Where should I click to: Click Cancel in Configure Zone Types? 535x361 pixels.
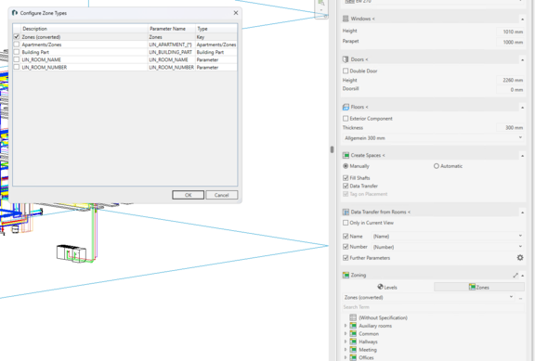point(222,195)
